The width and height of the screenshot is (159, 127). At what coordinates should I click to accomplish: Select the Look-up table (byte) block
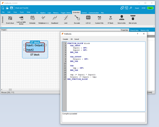21,20
